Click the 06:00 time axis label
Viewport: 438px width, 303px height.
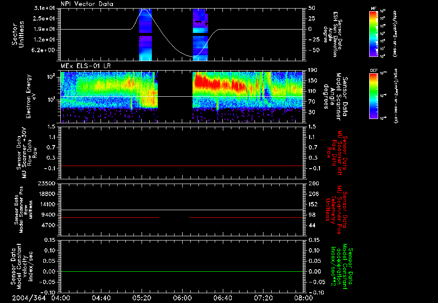pyautogui.click(x=182, y=298)
